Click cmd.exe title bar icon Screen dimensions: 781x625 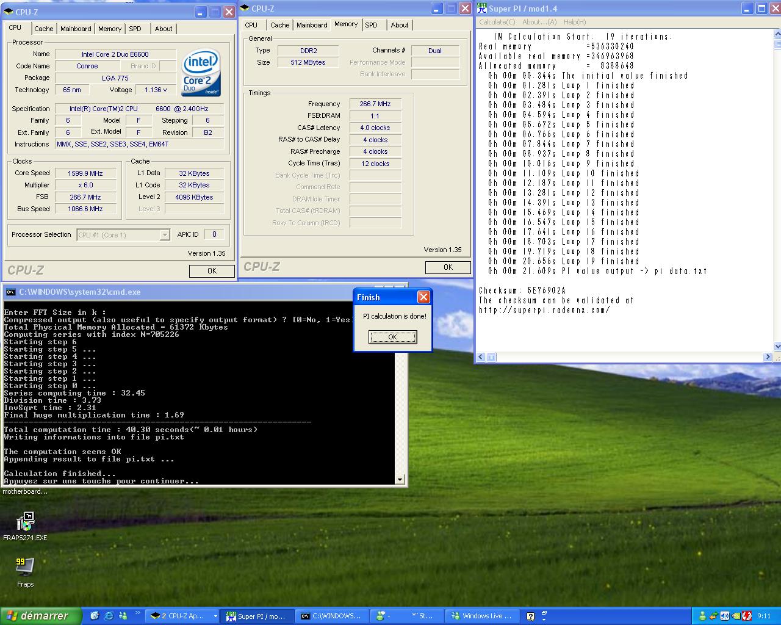[10, 292]
